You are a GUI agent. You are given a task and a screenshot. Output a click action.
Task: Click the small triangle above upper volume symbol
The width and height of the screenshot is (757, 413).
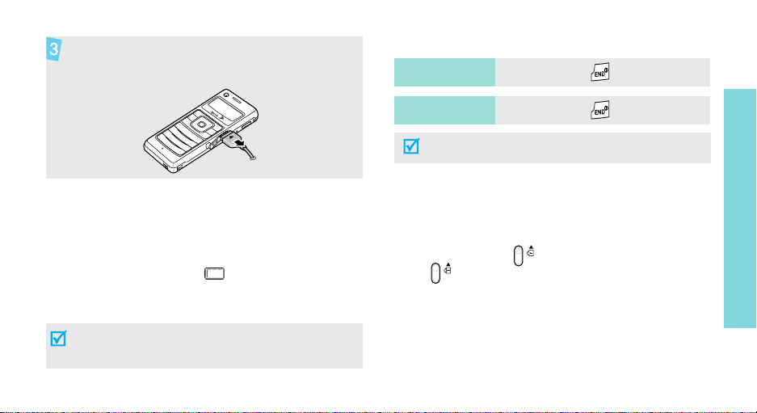(x=531, y=247)
